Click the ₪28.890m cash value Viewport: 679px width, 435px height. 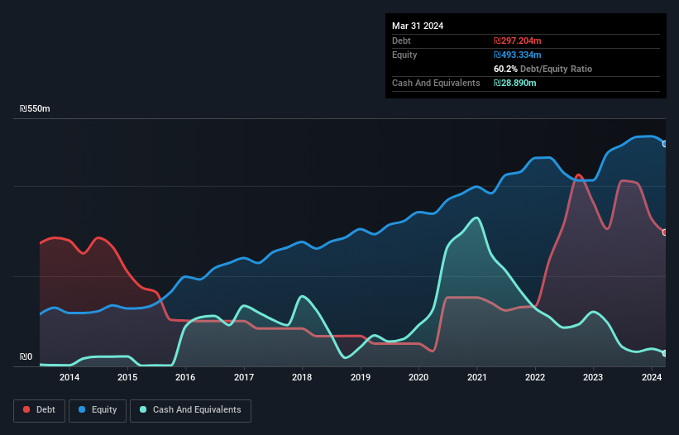pos(515,83)
